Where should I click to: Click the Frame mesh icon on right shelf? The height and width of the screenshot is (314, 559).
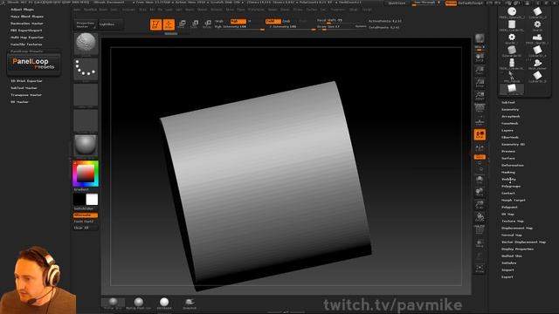pos(480,179)
